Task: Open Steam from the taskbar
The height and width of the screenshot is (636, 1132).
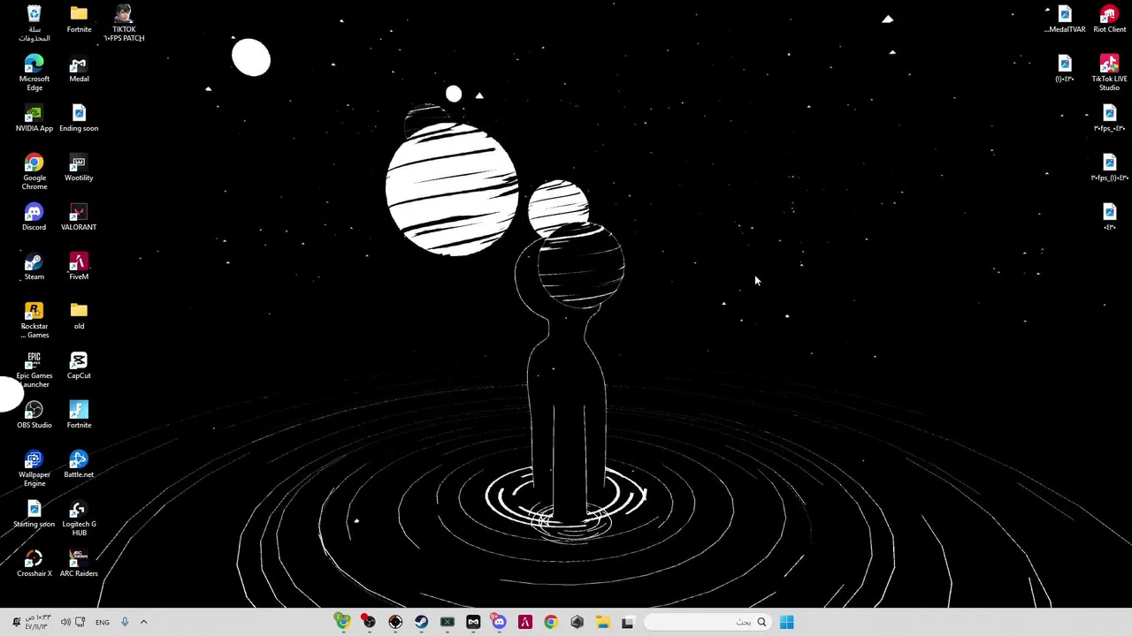Action: click(x=421, y=622)
